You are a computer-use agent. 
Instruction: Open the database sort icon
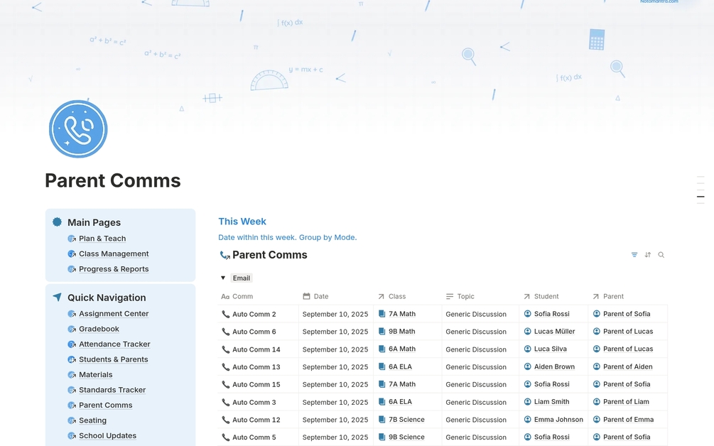[647, 255]
